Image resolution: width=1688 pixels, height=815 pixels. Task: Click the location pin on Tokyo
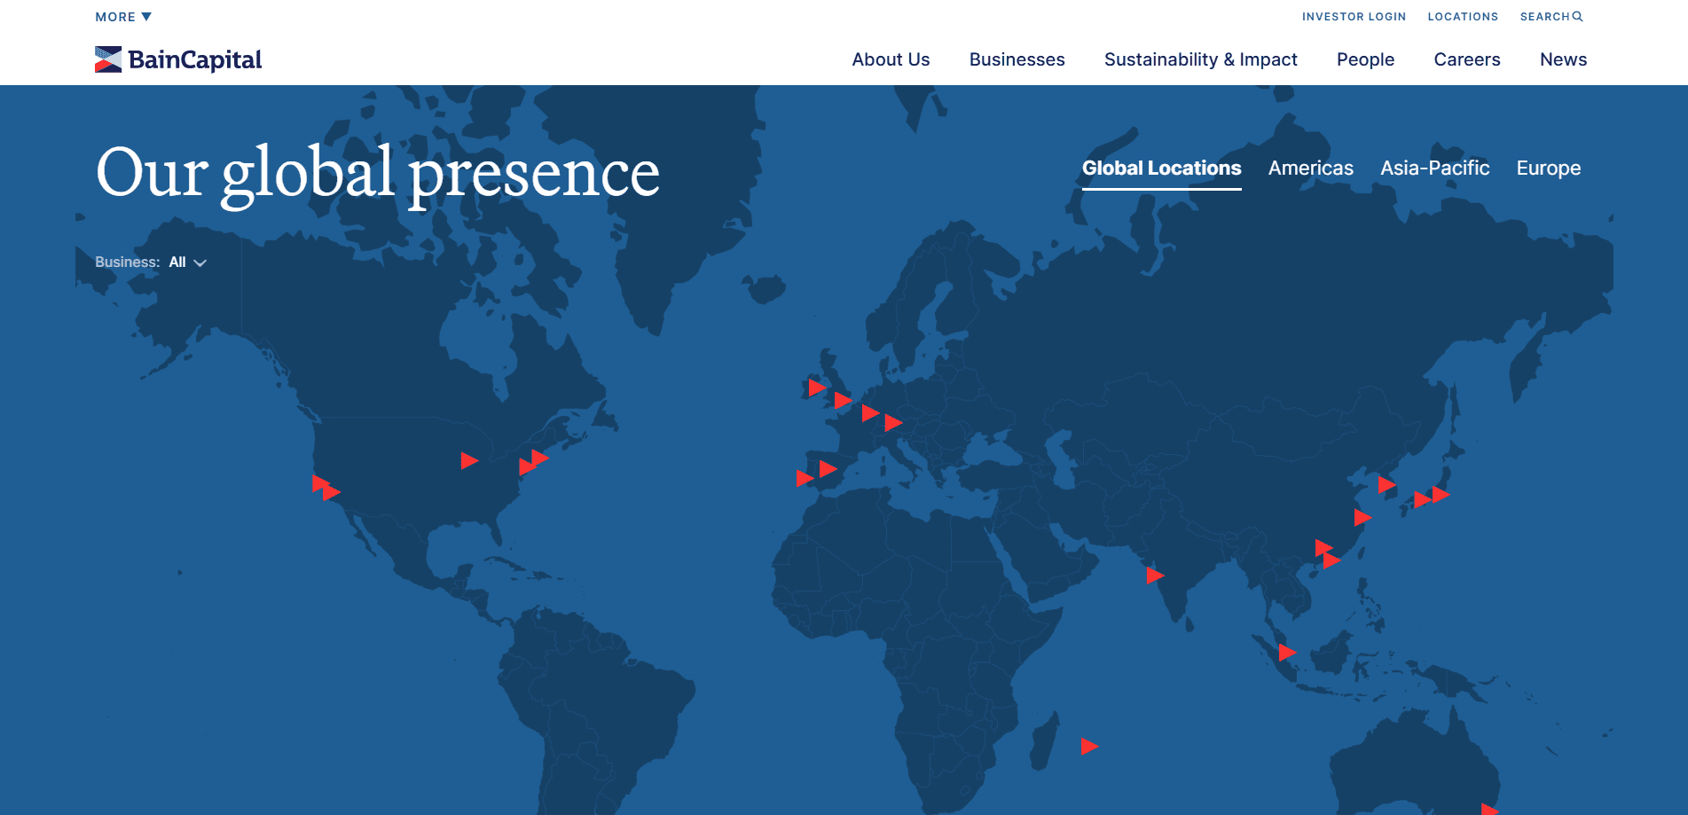[1441, 497]
